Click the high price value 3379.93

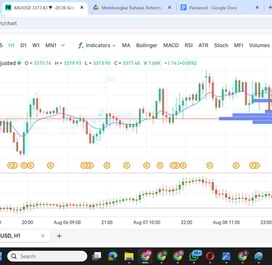(x=73, y=63)
